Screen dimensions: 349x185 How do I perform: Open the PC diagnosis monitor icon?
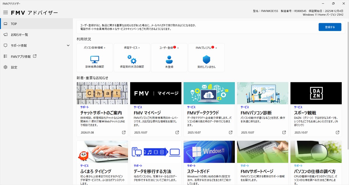(95, 59)
